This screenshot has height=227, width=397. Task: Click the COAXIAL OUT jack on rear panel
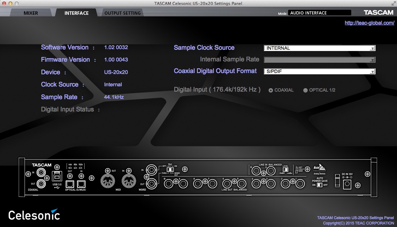coord(41,184)
